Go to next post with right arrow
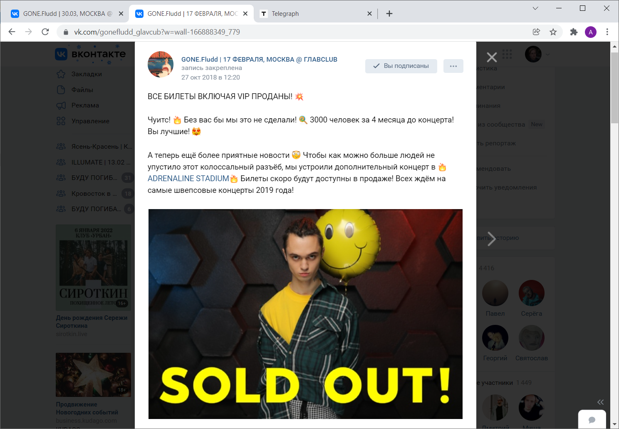619x429 pixels. tap(491, 239)
